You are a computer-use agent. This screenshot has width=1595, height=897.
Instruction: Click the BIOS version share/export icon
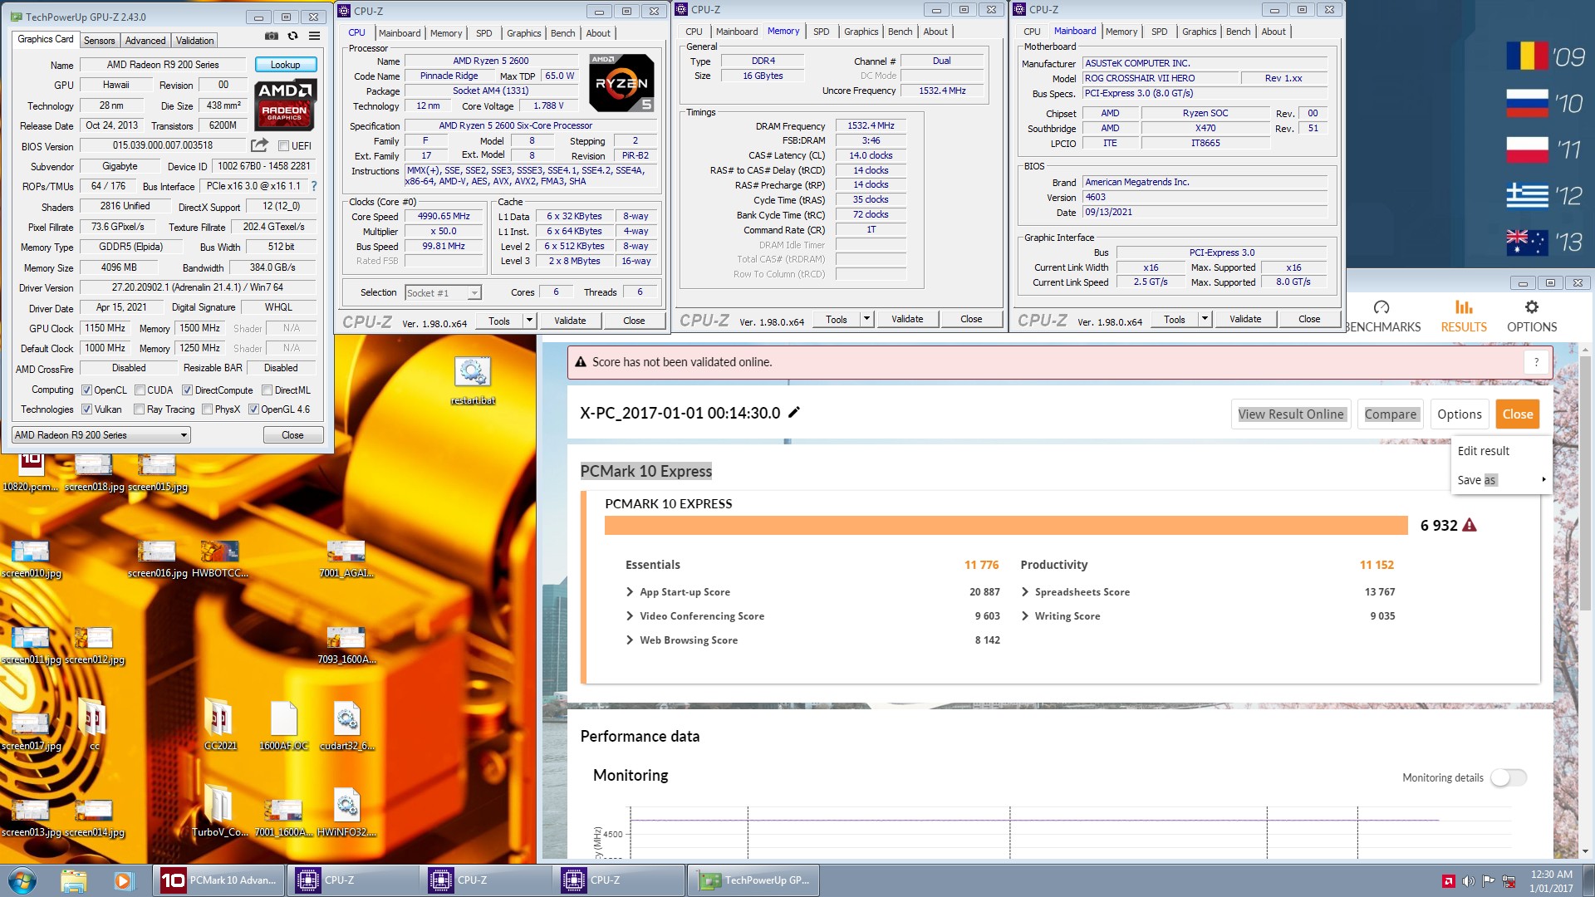click(x=259, y=145)
